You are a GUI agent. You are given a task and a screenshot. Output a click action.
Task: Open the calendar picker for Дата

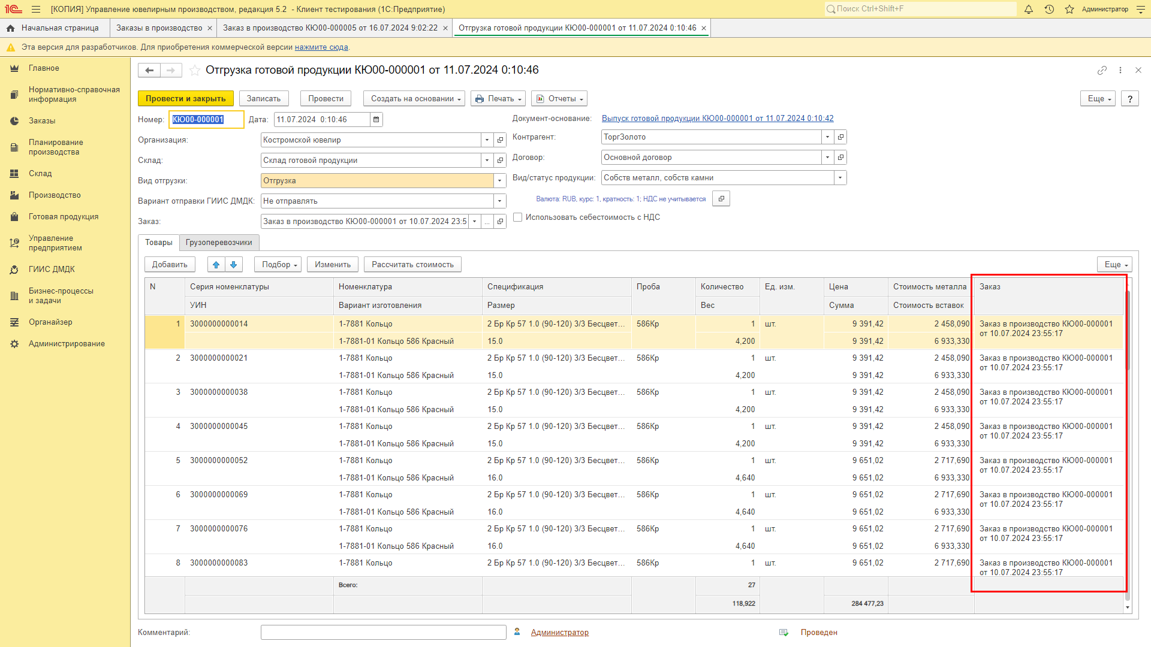click(x=376, y=120)
